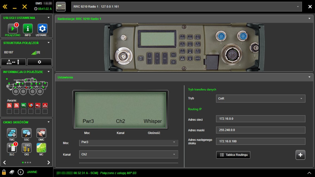Open the network structure diagram button
315x177 pixels.
[x=13, y=62]
